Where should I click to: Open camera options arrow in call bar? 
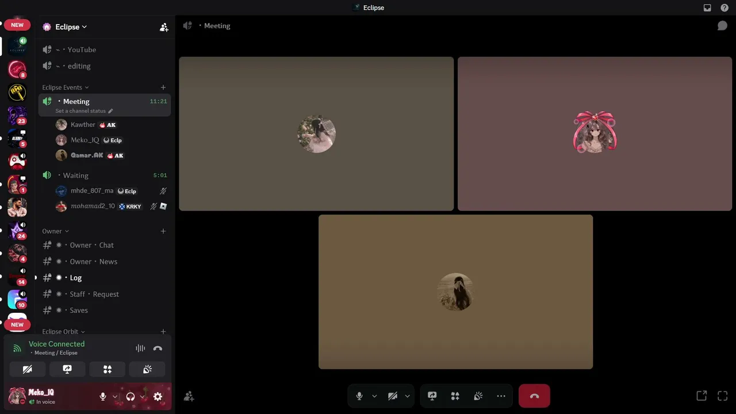click(x=407, y=396)
